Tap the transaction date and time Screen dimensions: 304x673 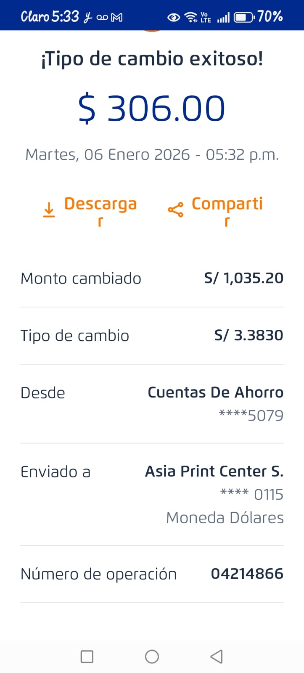coord(152,155)
